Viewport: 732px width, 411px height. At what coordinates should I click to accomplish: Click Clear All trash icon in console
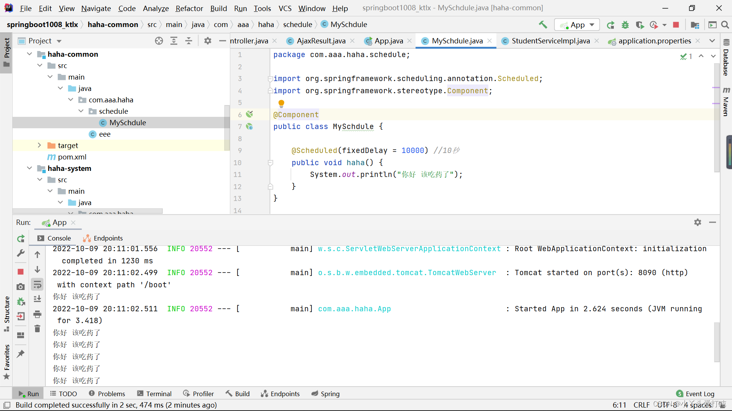click(37, 328)
